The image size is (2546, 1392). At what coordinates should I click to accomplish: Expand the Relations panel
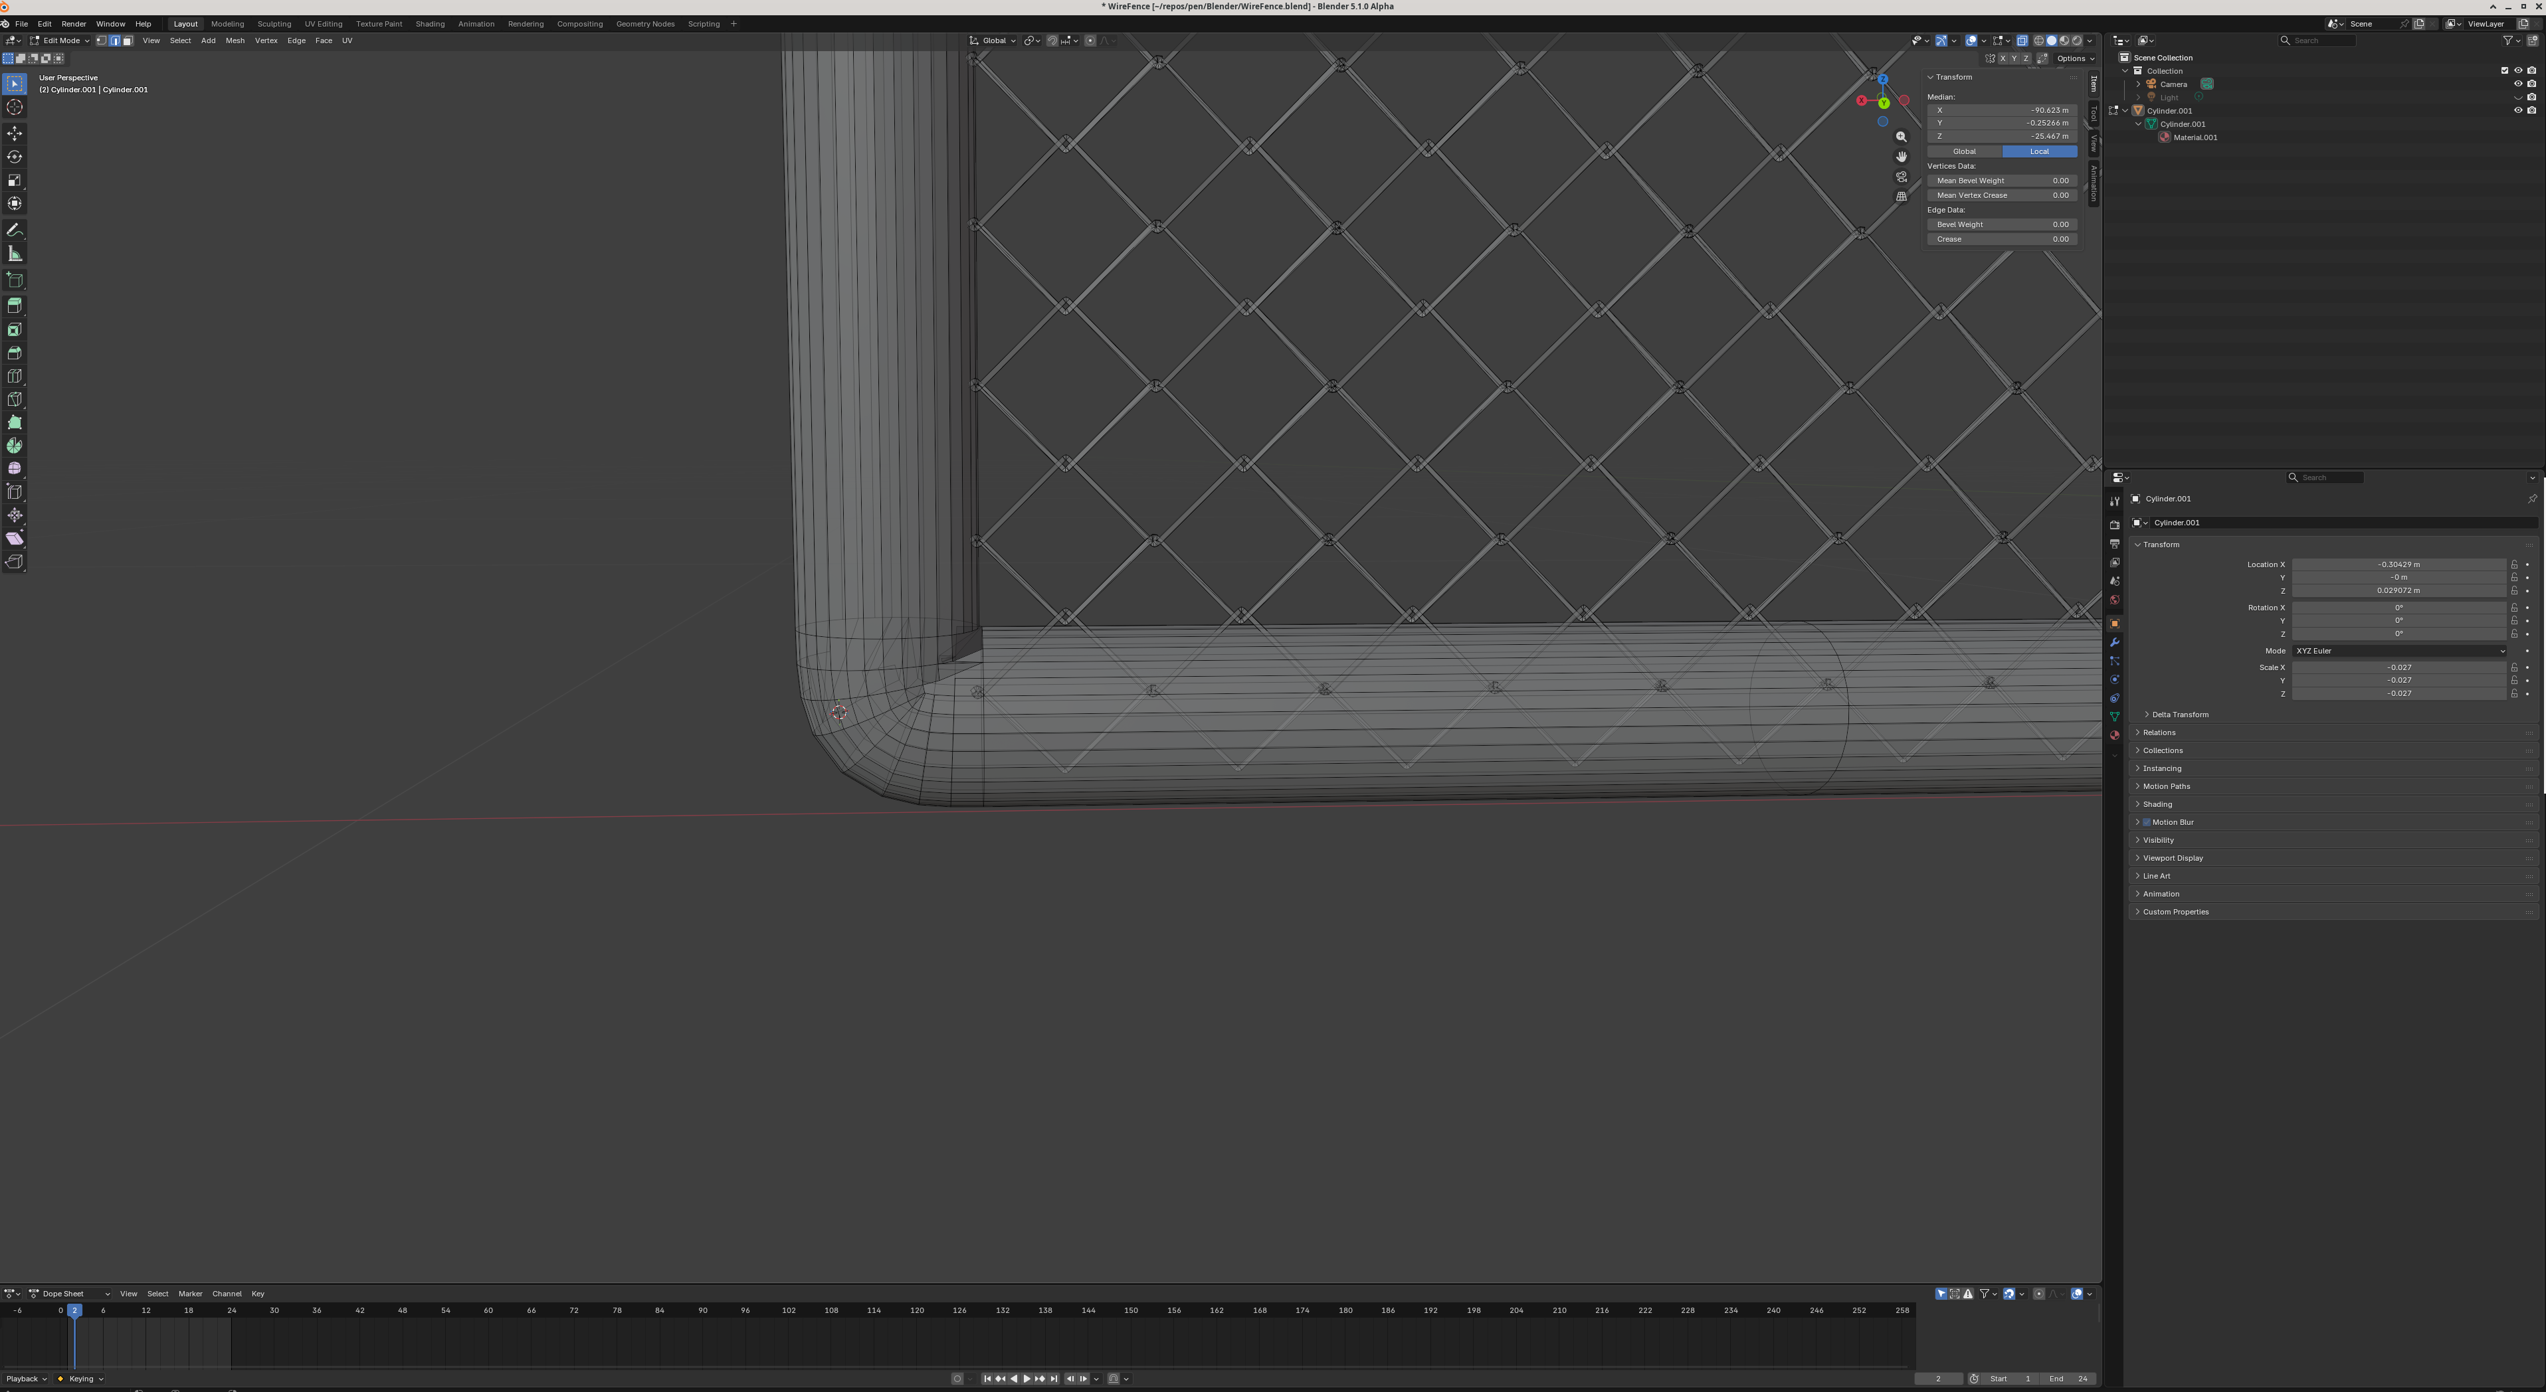click(x=2159, y=732)
